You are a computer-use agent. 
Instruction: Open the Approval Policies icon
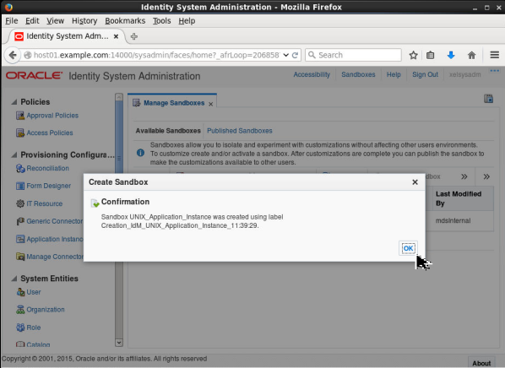[20, 116]
